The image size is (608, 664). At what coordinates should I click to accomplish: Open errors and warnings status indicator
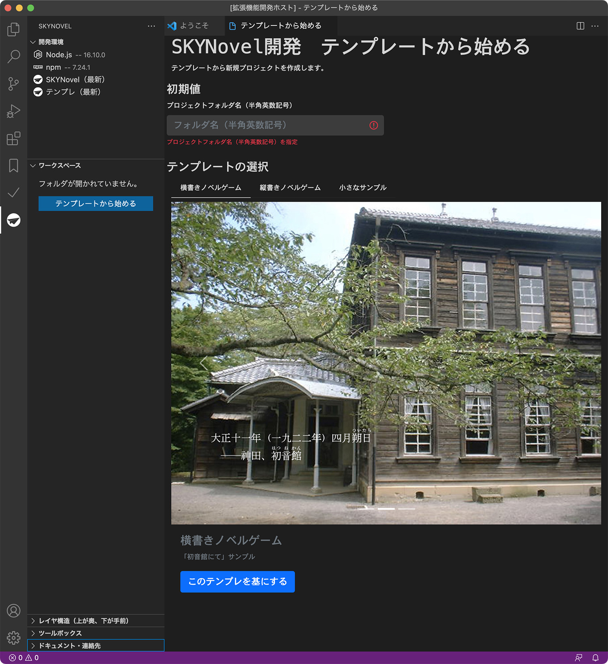coord(24,658)
